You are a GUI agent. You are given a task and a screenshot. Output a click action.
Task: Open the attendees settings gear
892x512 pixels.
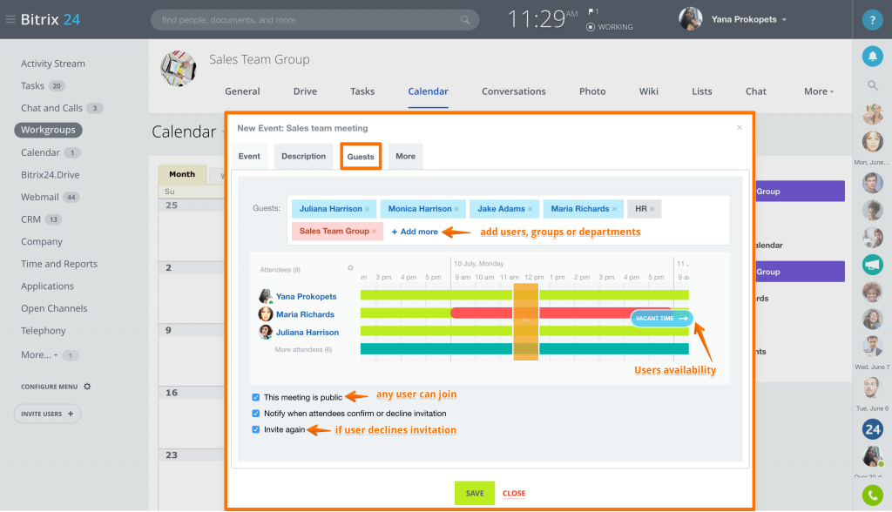pos(350,268)
